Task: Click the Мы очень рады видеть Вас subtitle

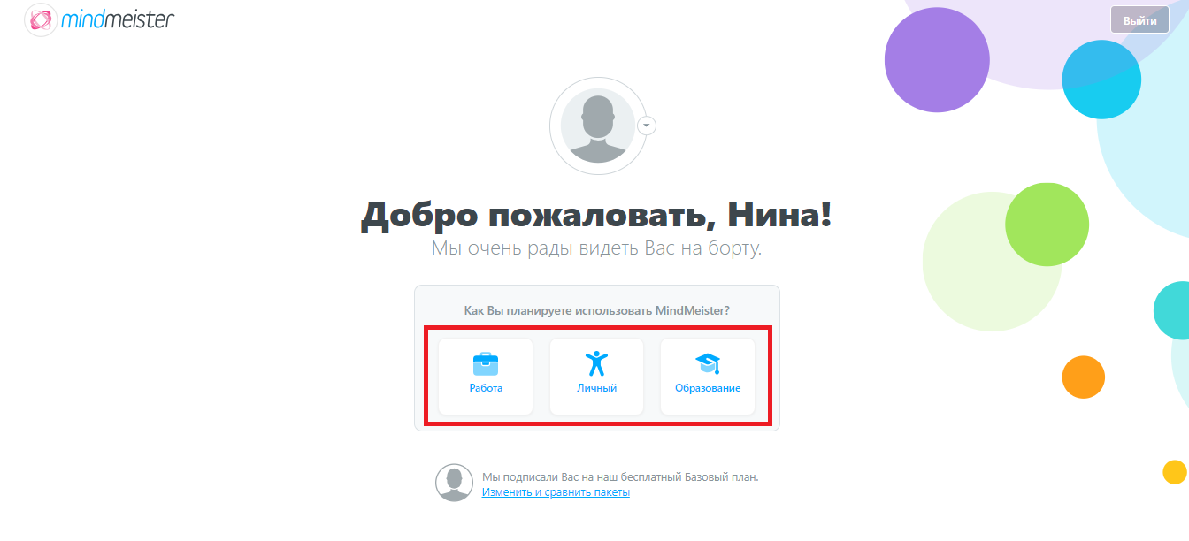Action: point(596,248)
